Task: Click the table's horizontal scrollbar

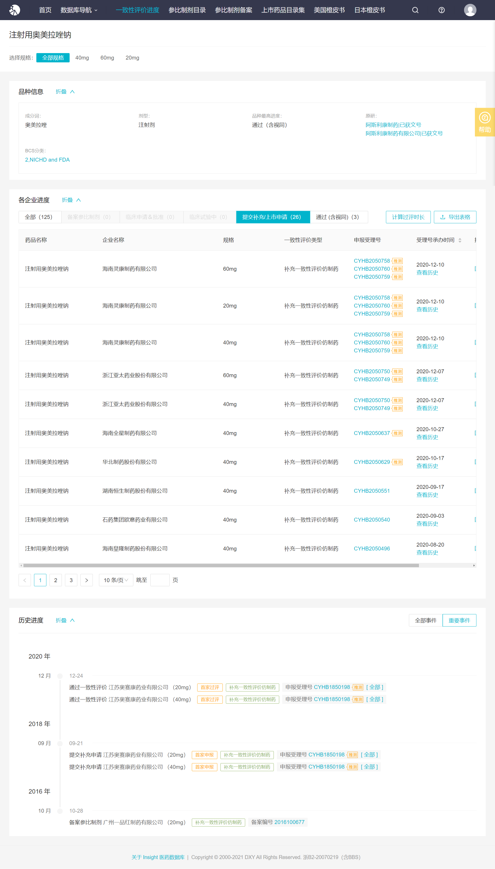Action: pos(221,565)
